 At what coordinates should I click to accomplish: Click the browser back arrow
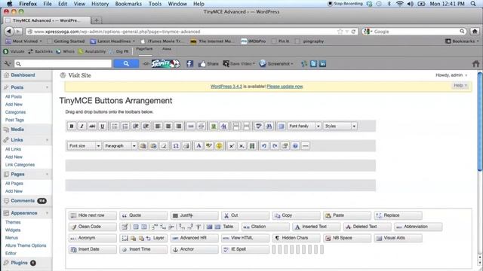click(9, 32)
